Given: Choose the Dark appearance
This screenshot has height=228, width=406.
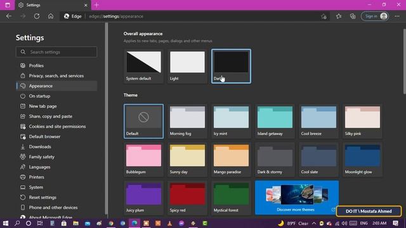Looking at the screenshot, I should (x=231, y=66).
